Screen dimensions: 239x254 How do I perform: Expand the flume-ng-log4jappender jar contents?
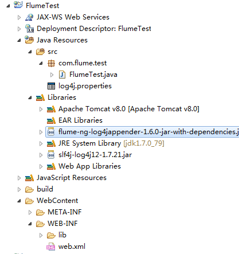click(x=41, y=132)
